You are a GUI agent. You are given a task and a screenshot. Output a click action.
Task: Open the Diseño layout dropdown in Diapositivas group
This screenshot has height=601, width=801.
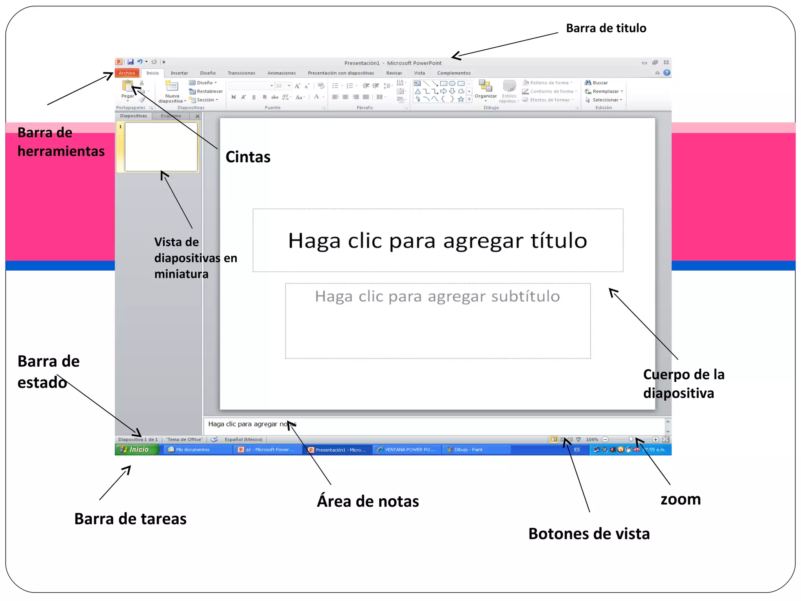pos(203,83)
